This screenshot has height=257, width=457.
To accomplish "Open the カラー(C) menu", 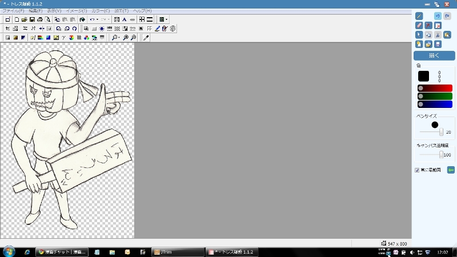I will [x=101, y=11].
